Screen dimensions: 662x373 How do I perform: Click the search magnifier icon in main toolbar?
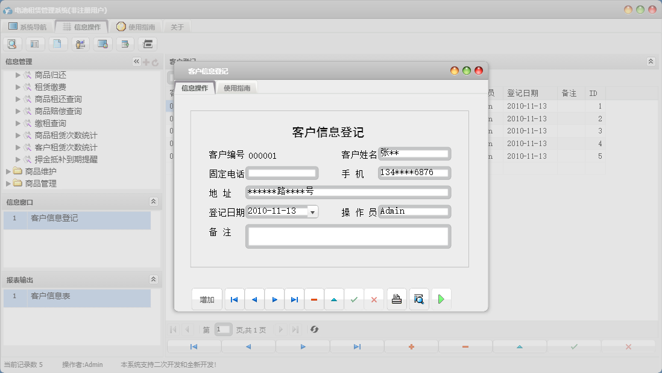(x=13, y=43)
